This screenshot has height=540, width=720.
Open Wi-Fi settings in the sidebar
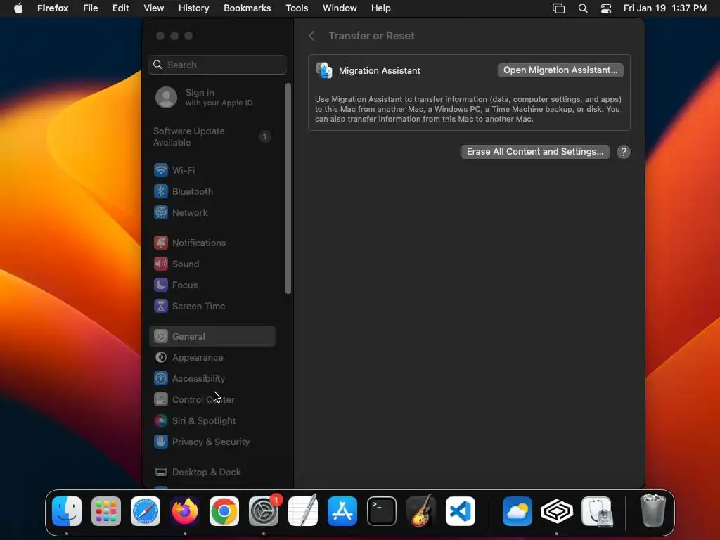212,170
